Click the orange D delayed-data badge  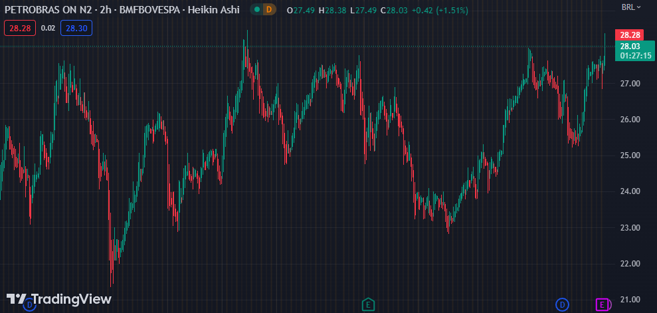(x=269, y=10)
